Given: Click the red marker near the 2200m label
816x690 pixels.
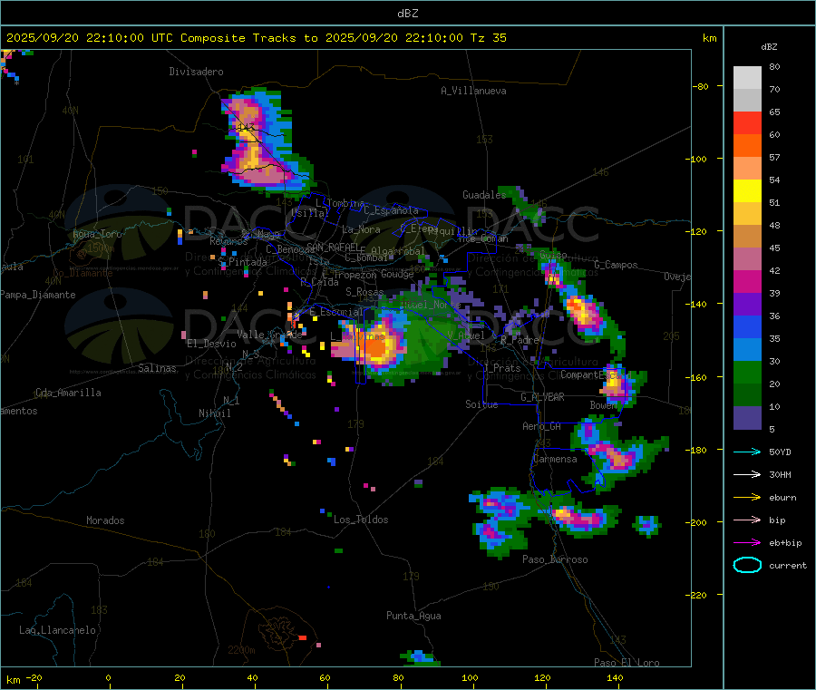Looking at the screenshot, I should click(302, 637).
